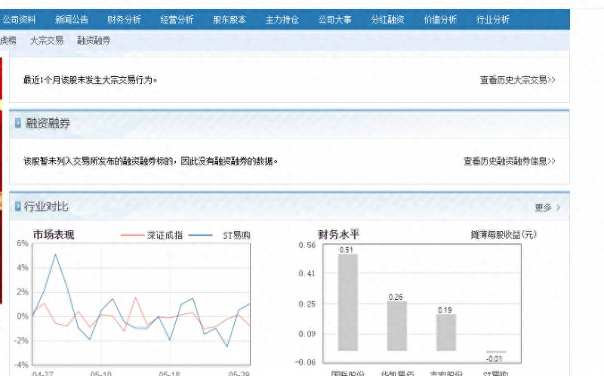Click the 最近1个月该股未发生大宗交易行为 text

pos(90,80)
